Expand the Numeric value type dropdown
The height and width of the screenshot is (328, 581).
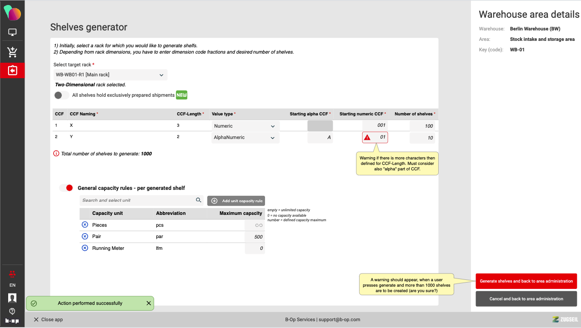coord(245,126)
